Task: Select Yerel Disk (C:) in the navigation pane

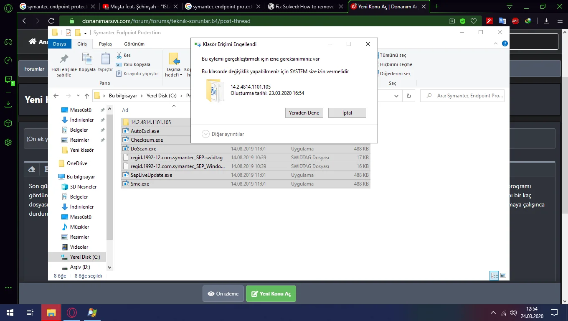Action: [x=77, y=257]
